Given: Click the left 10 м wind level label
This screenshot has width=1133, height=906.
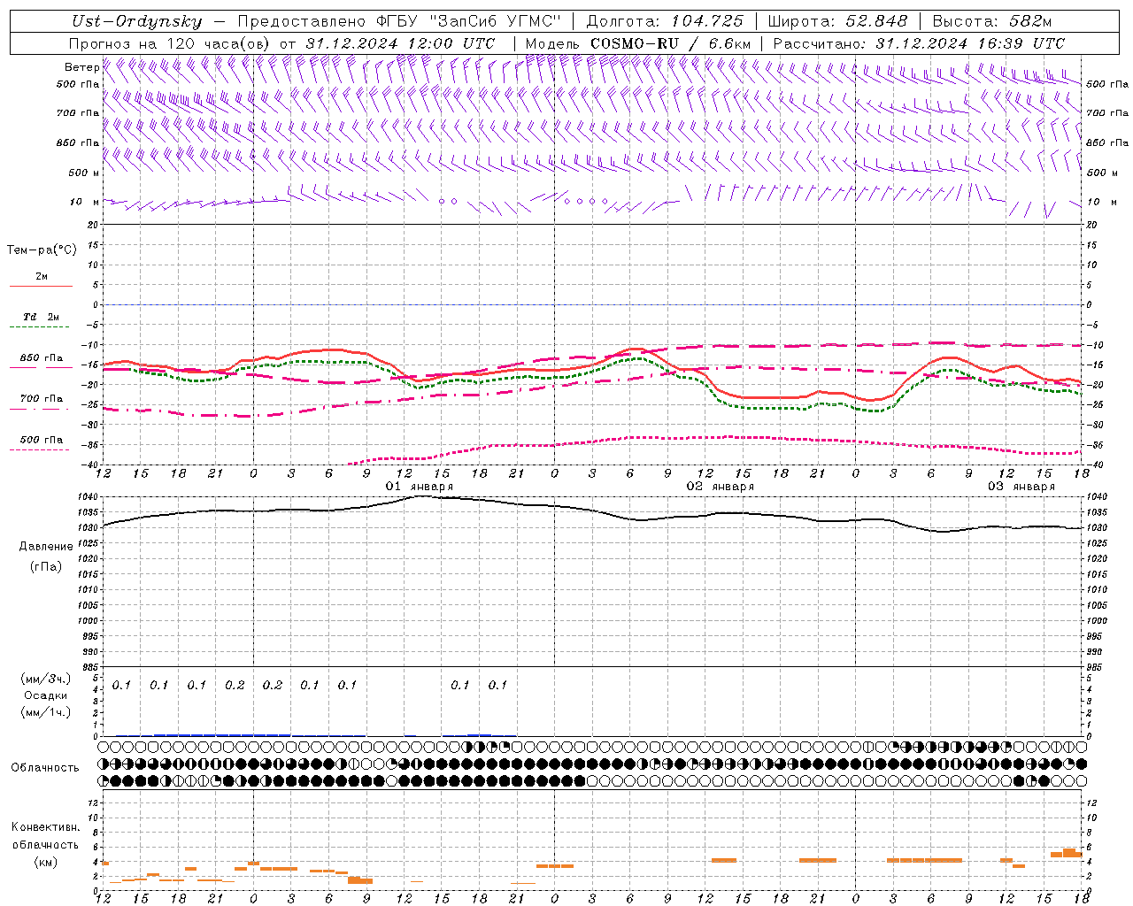Looking at the screenshot, I should pyautogui.click(x=84, y=202).
